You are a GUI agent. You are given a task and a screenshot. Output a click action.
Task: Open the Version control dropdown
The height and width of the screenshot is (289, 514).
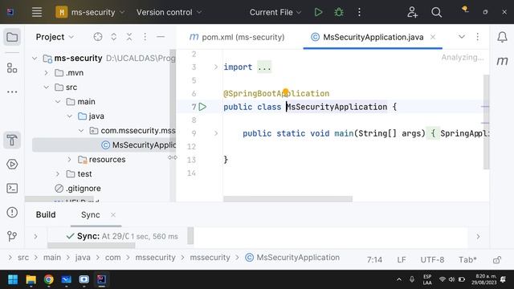(x=169, y=12)
